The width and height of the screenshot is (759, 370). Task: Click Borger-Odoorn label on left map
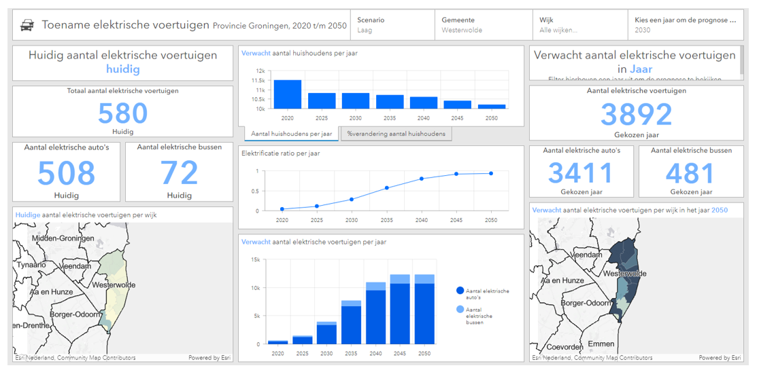(75, 314)
